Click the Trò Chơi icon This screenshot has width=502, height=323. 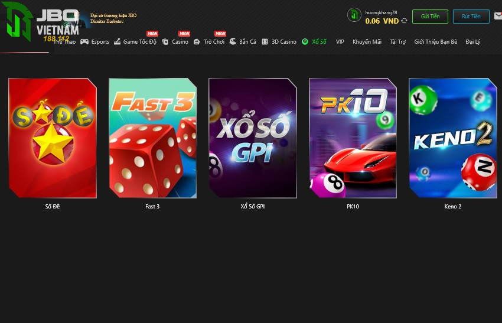(197, 41)
